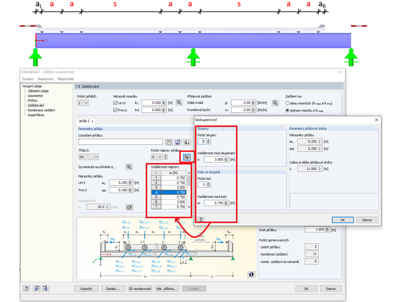Viewport: 402px width, 302px height.
Task: Close the Seskupení kol dialog
Action: pyautogui.click(x=377, y=120)
